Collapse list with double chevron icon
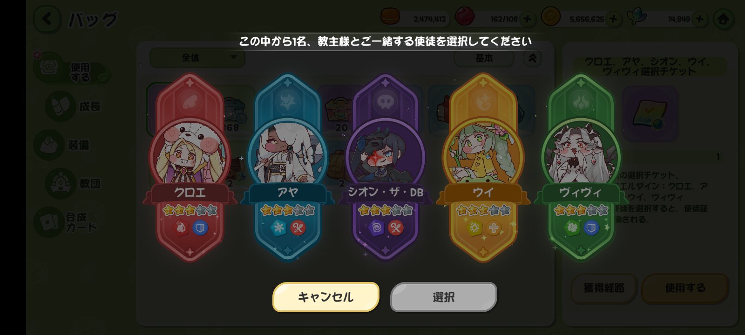Viewport: 745px width, 335px height. pos(533,58)
